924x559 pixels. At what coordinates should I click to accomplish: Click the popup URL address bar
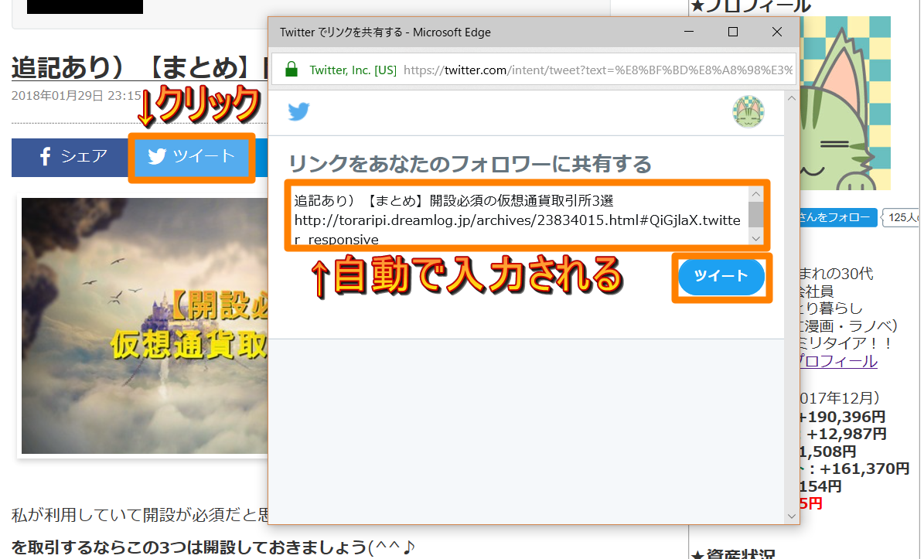534,70
